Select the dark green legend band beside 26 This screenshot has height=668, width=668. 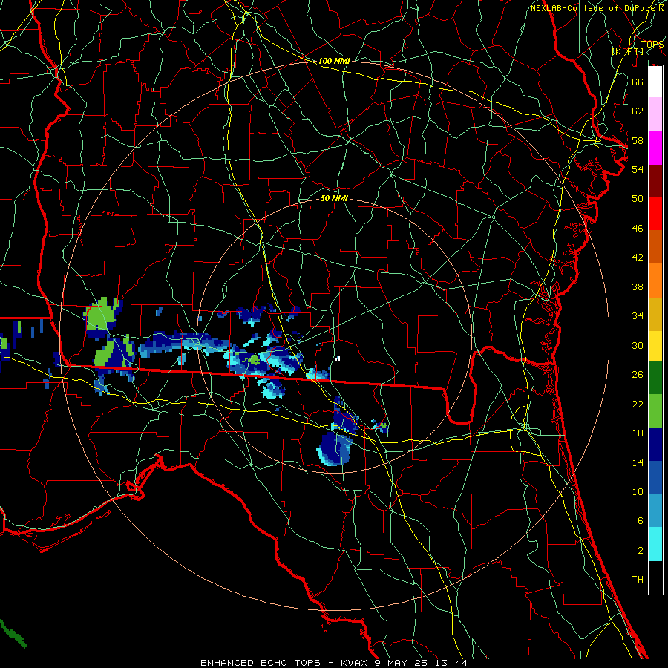coord(655,378)
